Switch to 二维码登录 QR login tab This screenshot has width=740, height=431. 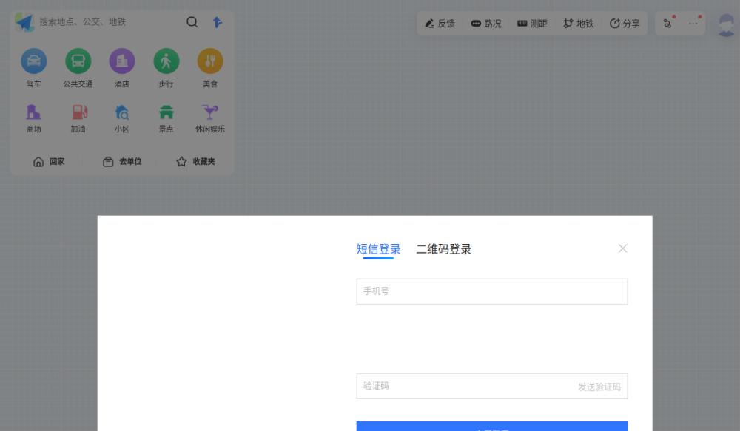pos(443,249)
